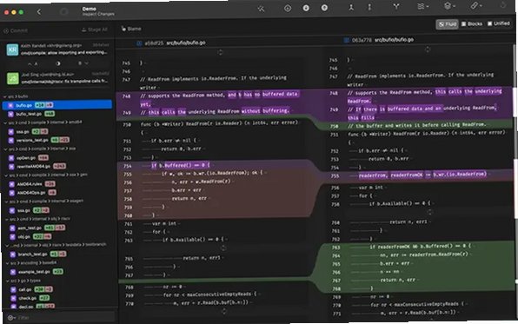Go back with the toolbar back arrow
Viewport: 518px width, 324px height.
[39, 12]
